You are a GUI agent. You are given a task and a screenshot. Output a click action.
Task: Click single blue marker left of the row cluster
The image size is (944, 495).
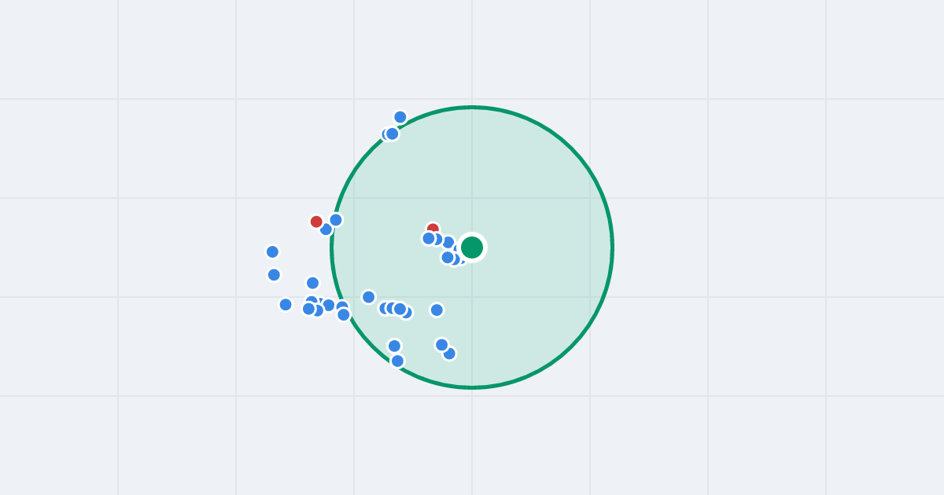(368, 297)
